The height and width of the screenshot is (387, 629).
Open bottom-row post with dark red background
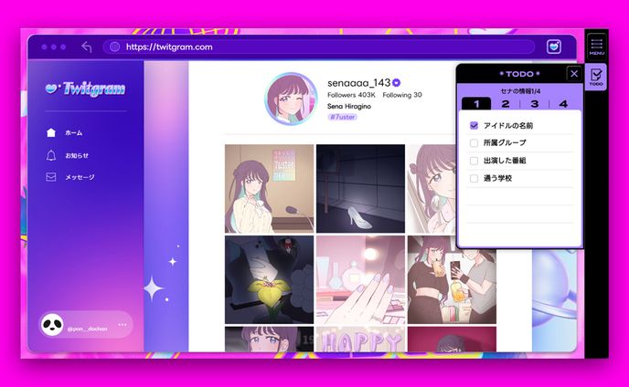click(452, 340)
